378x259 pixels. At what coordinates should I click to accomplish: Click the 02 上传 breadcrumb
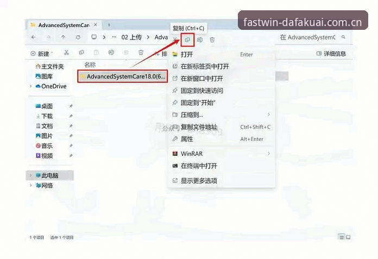pyautogui.click(x=131, y=37)
